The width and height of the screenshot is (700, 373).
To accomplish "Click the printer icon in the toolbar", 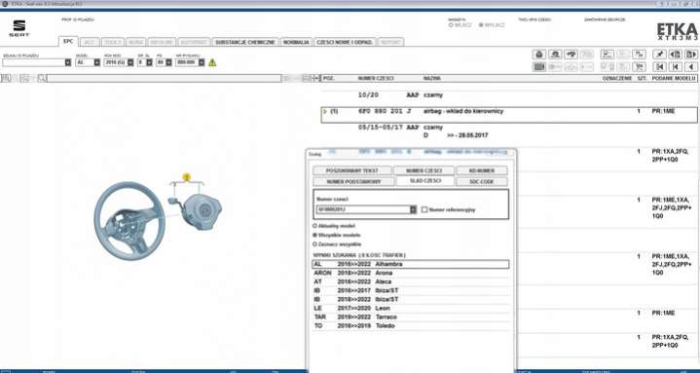I will pyautogui.click(x=538, y=55).
